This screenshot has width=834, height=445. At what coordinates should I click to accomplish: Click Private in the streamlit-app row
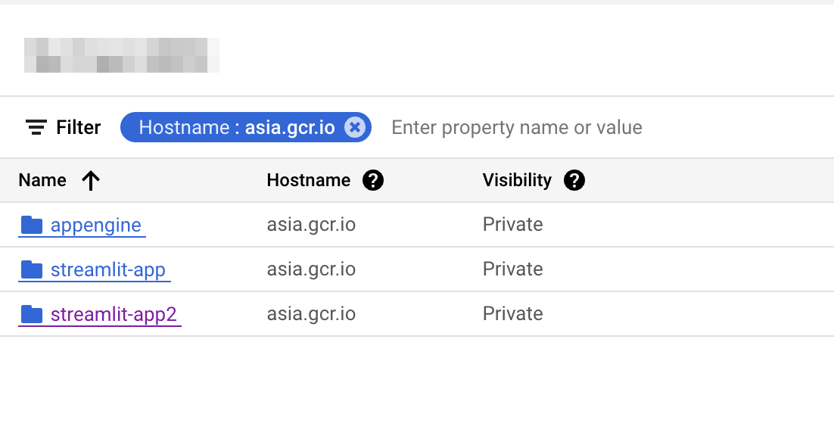tap(512, 269)
